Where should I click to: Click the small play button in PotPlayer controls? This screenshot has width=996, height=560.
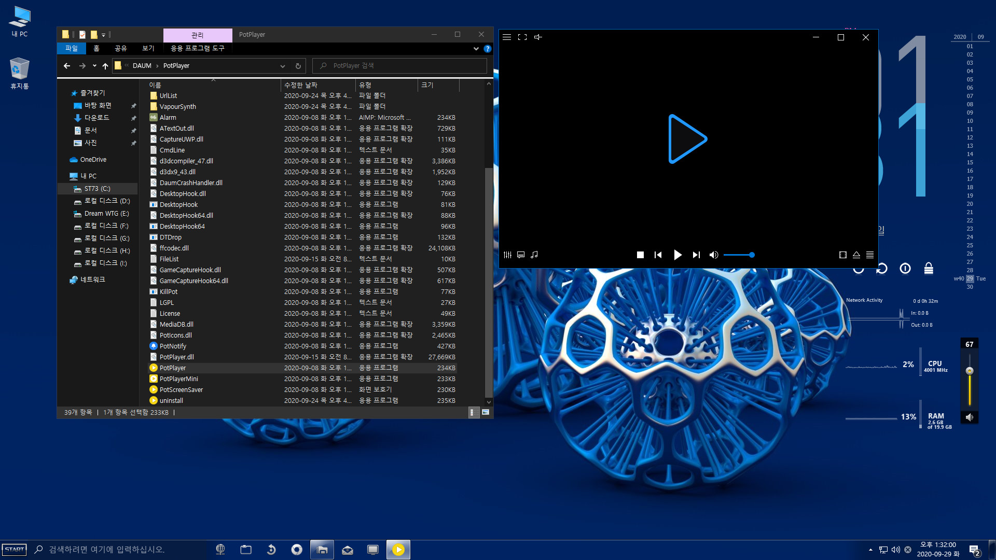(677, 255)
